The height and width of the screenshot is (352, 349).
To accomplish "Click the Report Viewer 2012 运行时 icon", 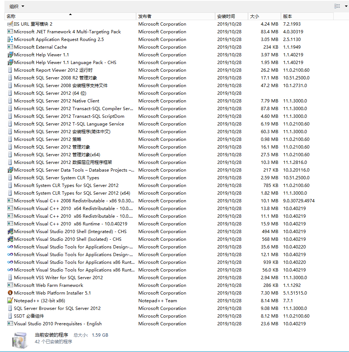I will click(x=10, y=70).
